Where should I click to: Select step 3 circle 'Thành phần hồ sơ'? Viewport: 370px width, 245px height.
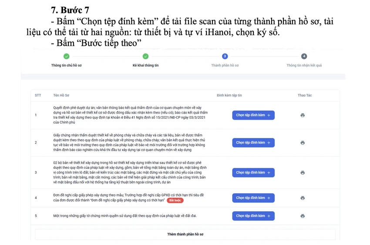225,57
